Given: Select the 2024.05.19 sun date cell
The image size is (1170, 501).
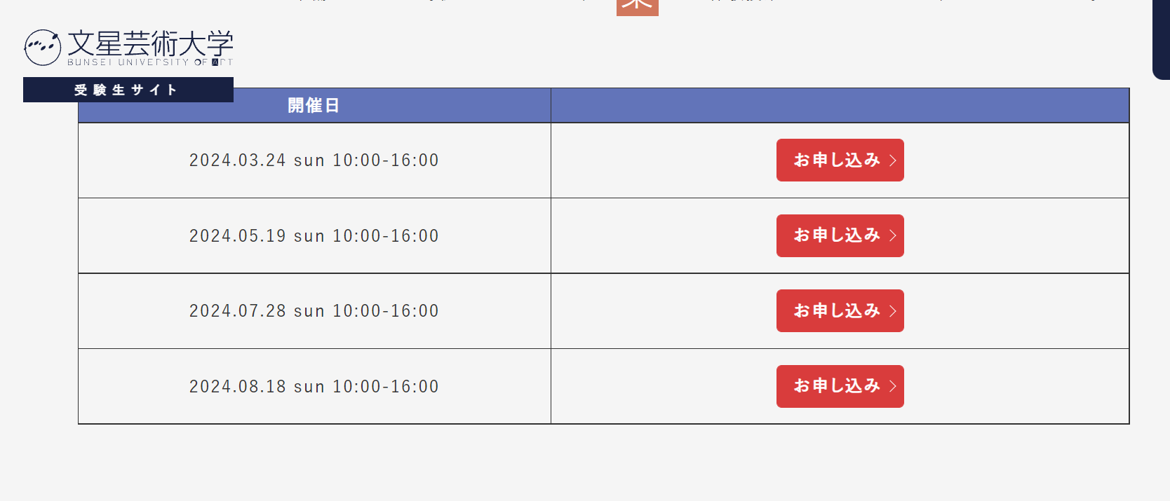Looking at the screenshot, I should point(314,235).
